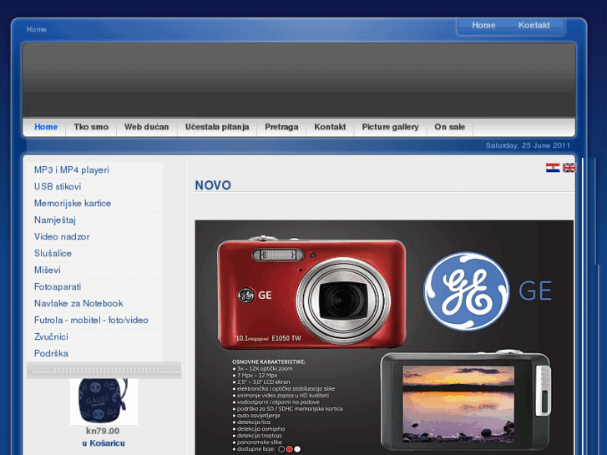The image size is (607, 455).
Task: Open Navlake za Notebook category
Action: [x=78, y=303]
